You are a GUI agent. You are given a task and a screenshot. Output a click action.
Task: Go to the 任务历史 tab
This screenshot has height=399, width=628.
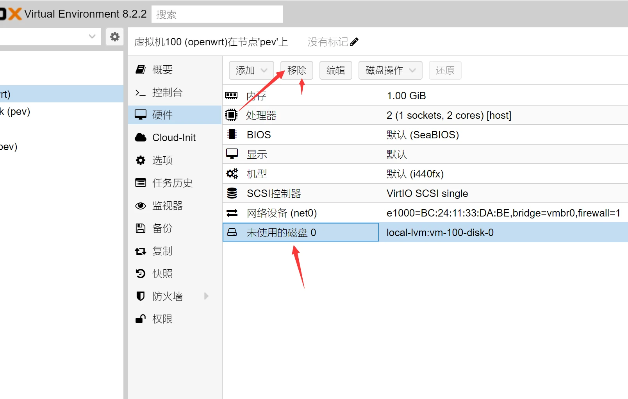click(175, 183)
